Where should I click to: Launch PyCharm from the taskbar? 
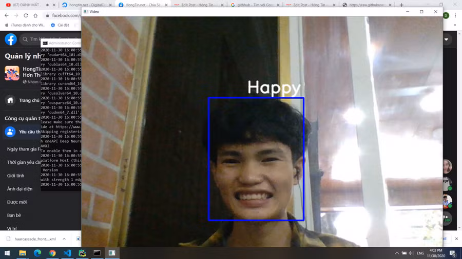point(82,253)
